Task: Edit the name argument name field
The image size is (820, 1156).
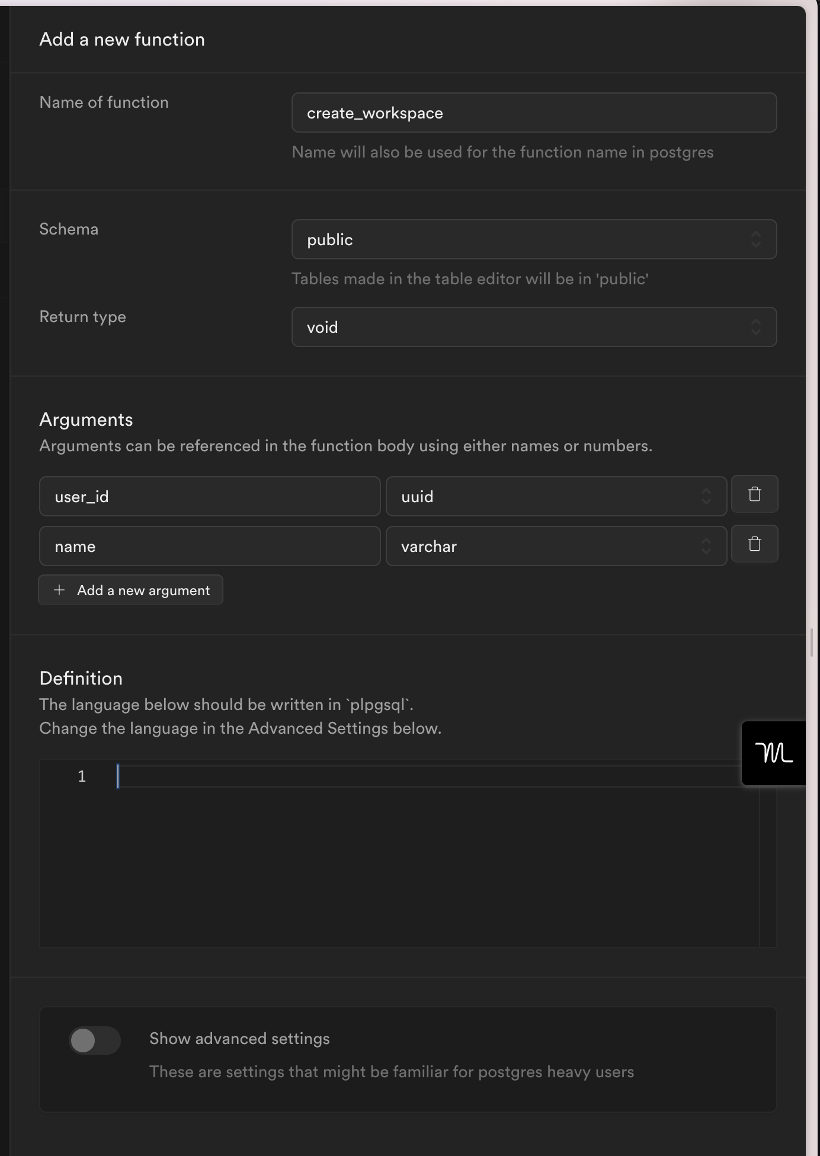Action: (210, 546)
